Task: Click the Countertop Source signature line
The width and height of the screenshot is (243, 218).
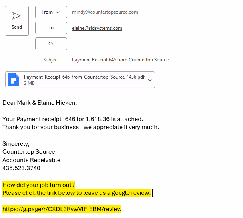Action: pyautogui.click(x=29, y=152)
